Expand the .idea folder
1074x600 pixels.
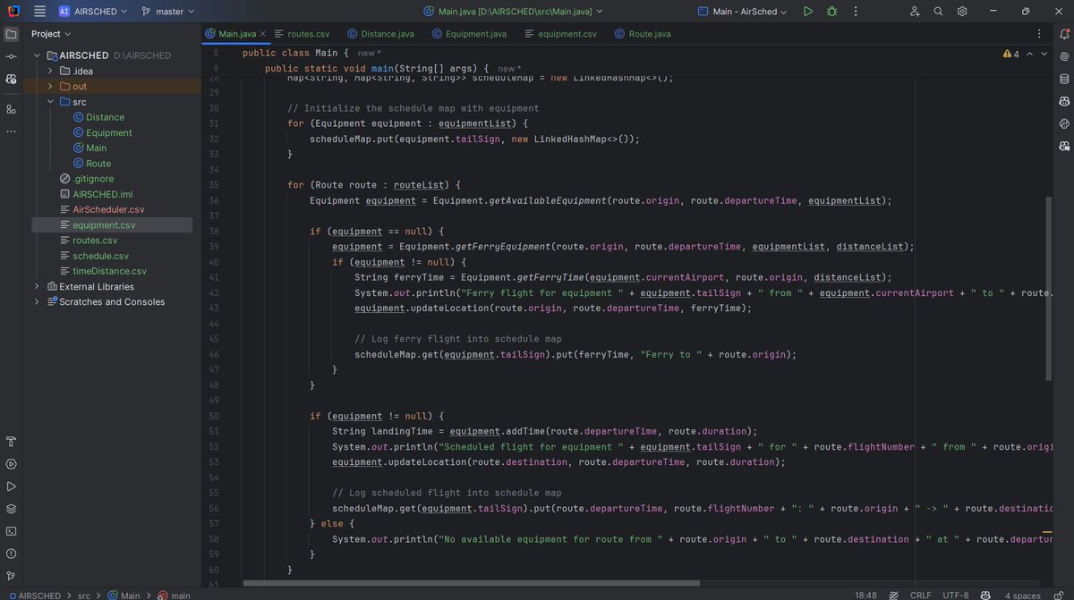50,71
